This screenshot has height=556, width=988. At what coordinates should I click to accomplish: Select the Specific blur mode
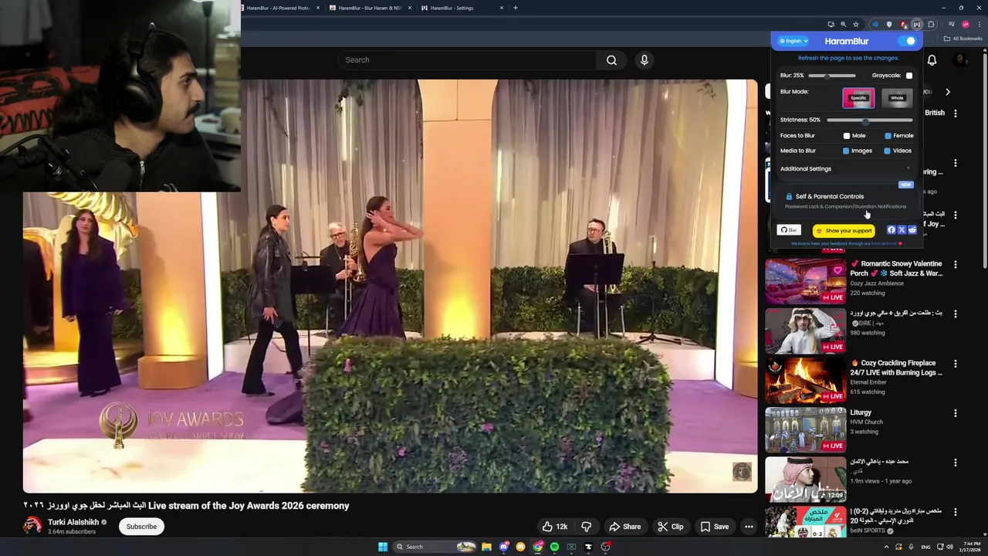point(858,98)
